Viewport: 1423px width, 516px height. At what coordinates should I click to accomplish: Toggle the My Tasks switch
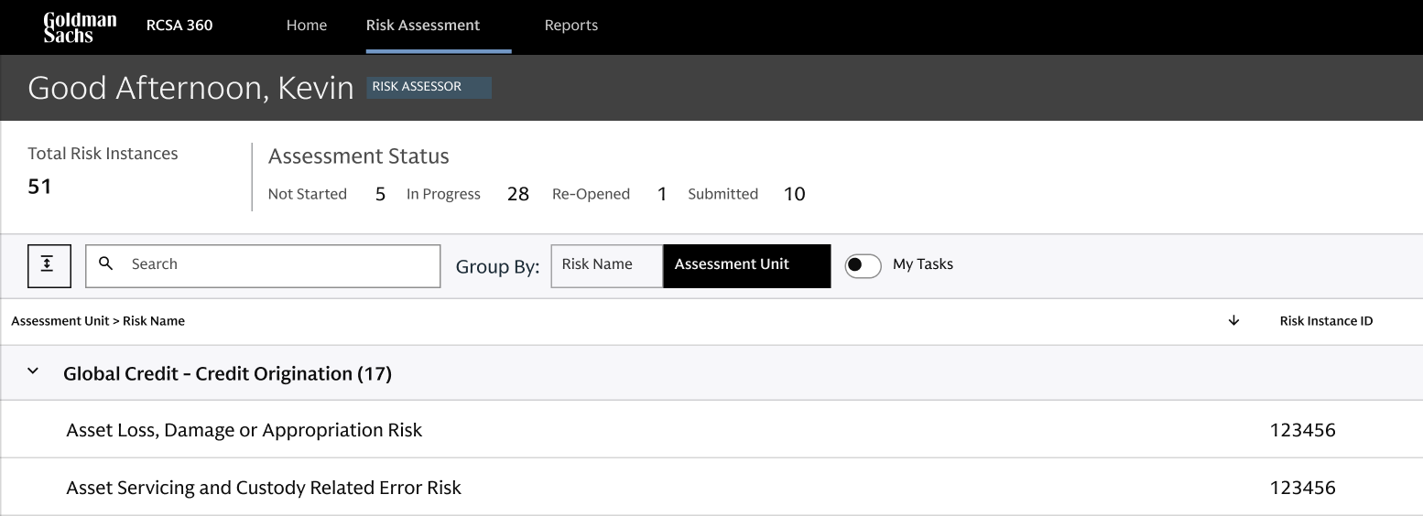pyautogui.click(x=863, y=265)
